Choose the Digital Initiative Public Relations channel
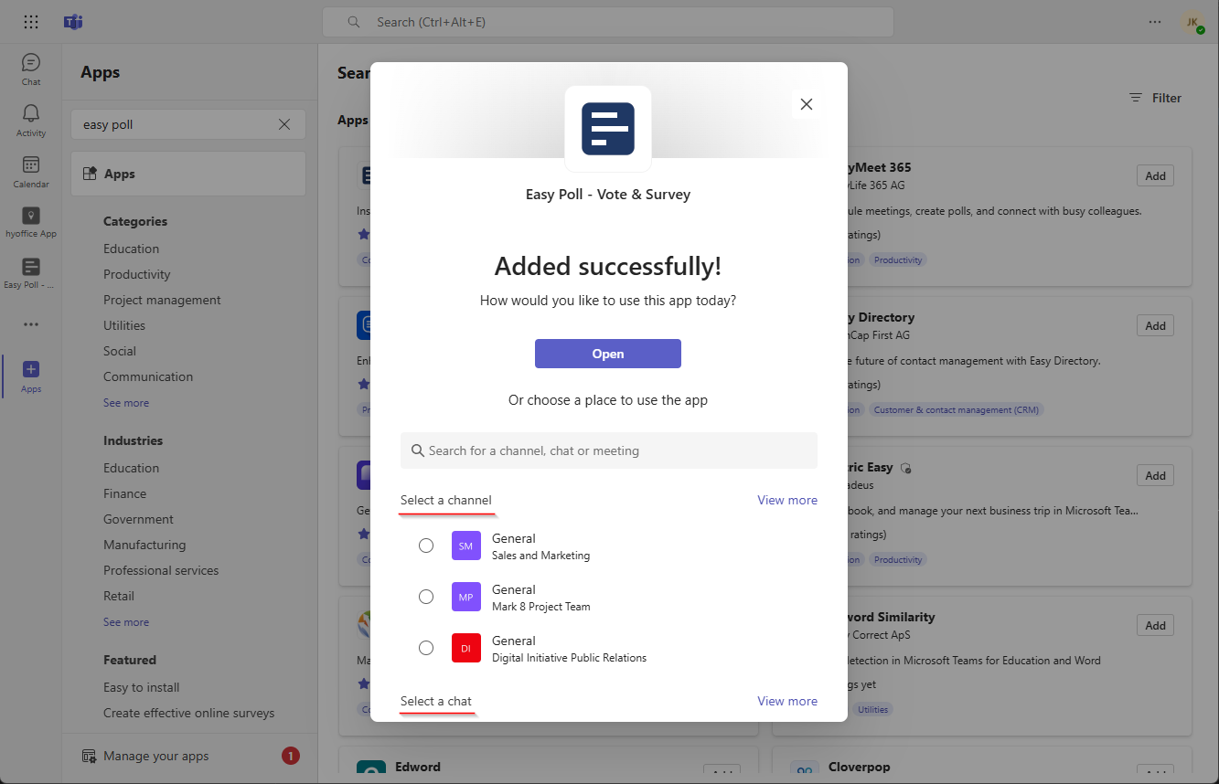The width and height of the screenshot is (1219, 784). 426,648
